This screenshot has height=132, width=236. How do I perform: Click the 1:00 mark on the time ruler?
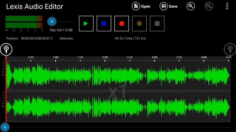(56, 57)
